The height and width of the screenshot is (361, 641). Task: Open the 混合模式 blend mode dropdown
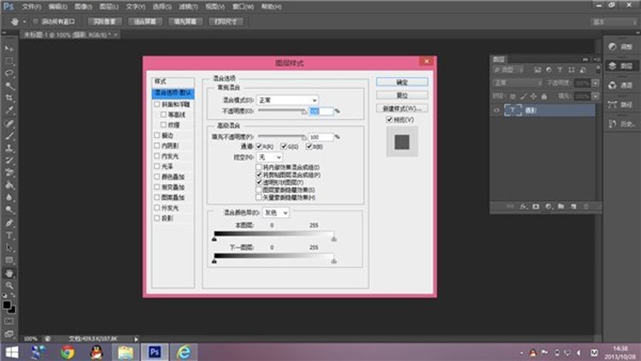coord(288,100)
